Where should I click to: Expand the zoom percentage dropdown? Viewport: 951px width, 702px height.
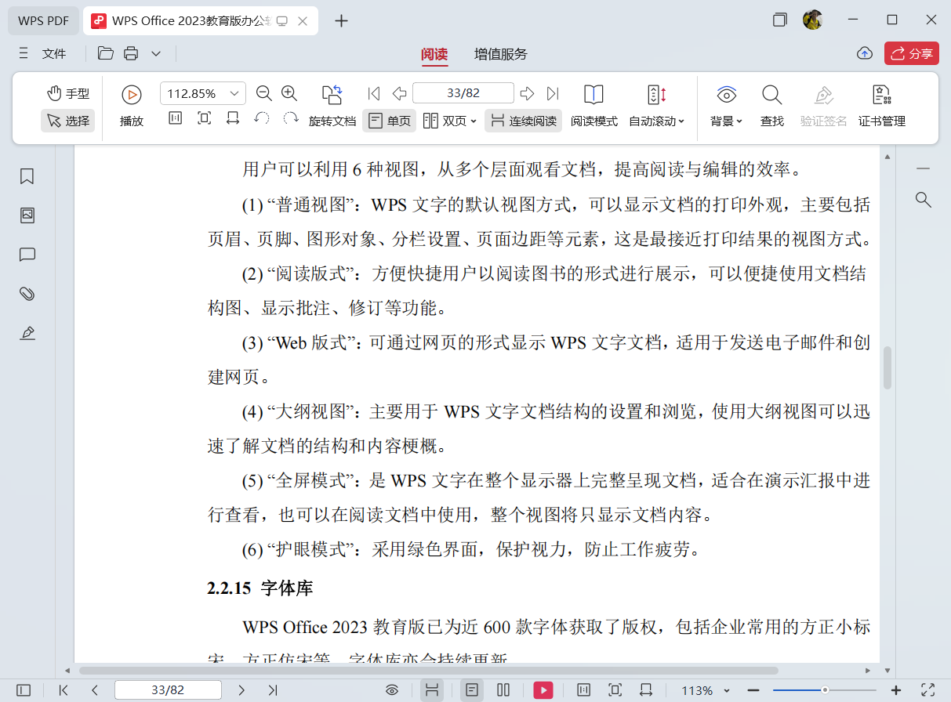pos(234,94)
